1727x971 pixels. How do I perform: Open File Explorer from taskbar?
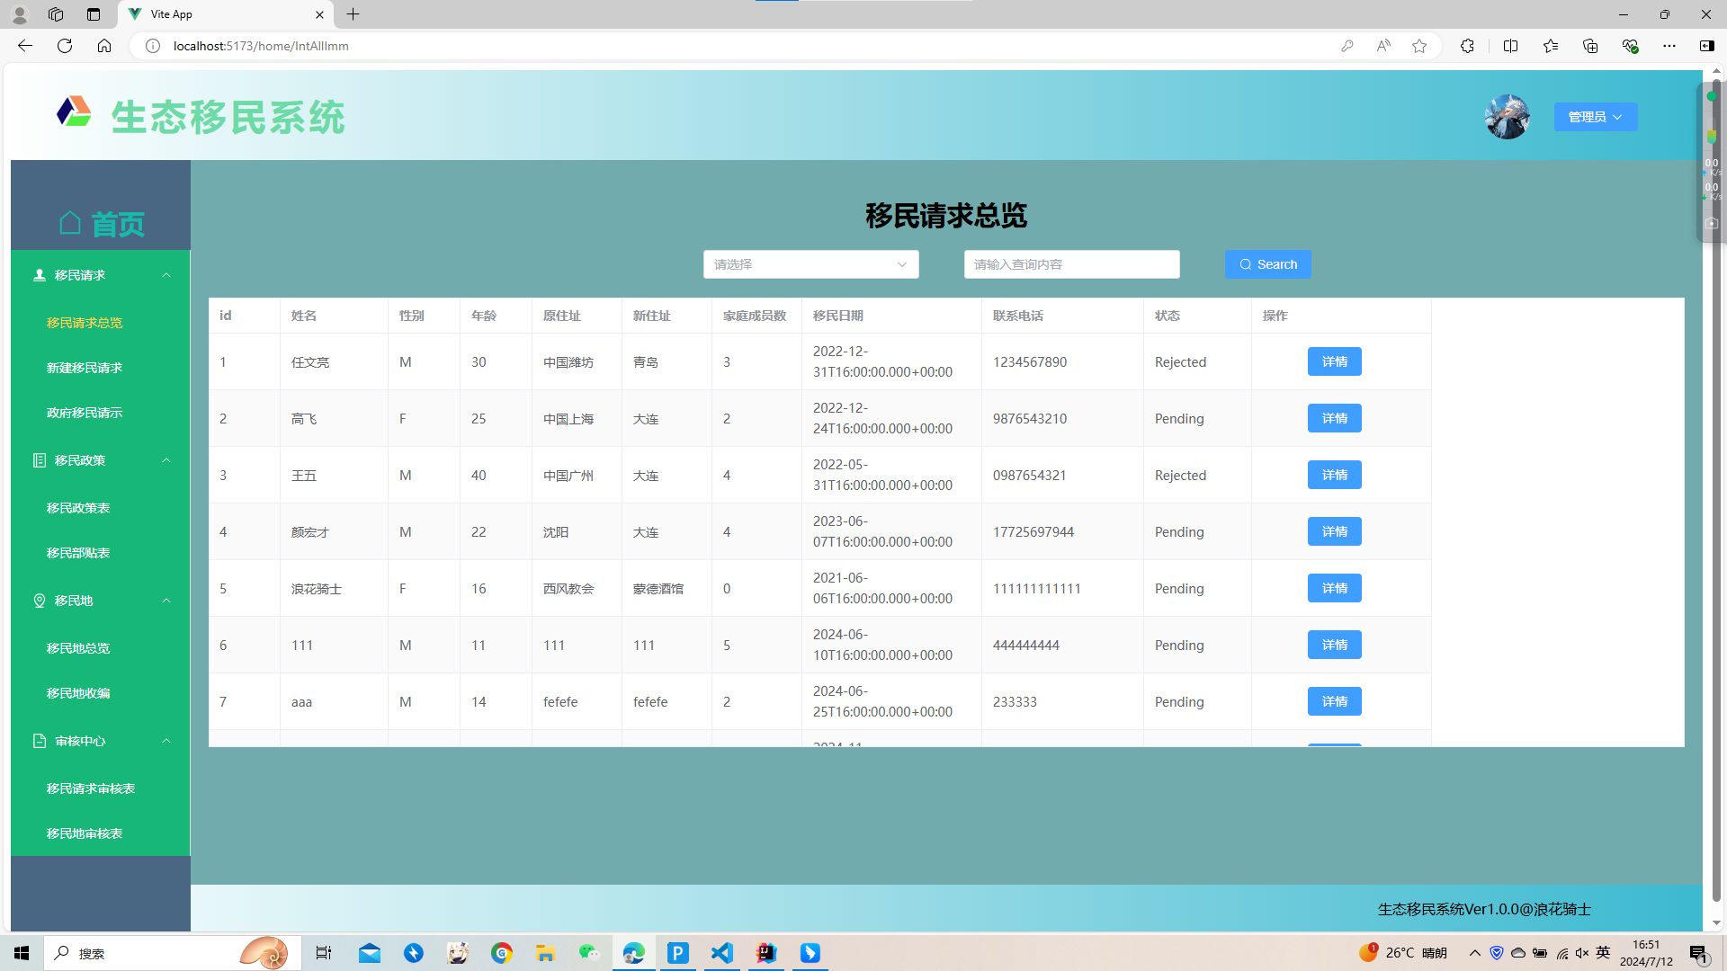click(546, 953)
